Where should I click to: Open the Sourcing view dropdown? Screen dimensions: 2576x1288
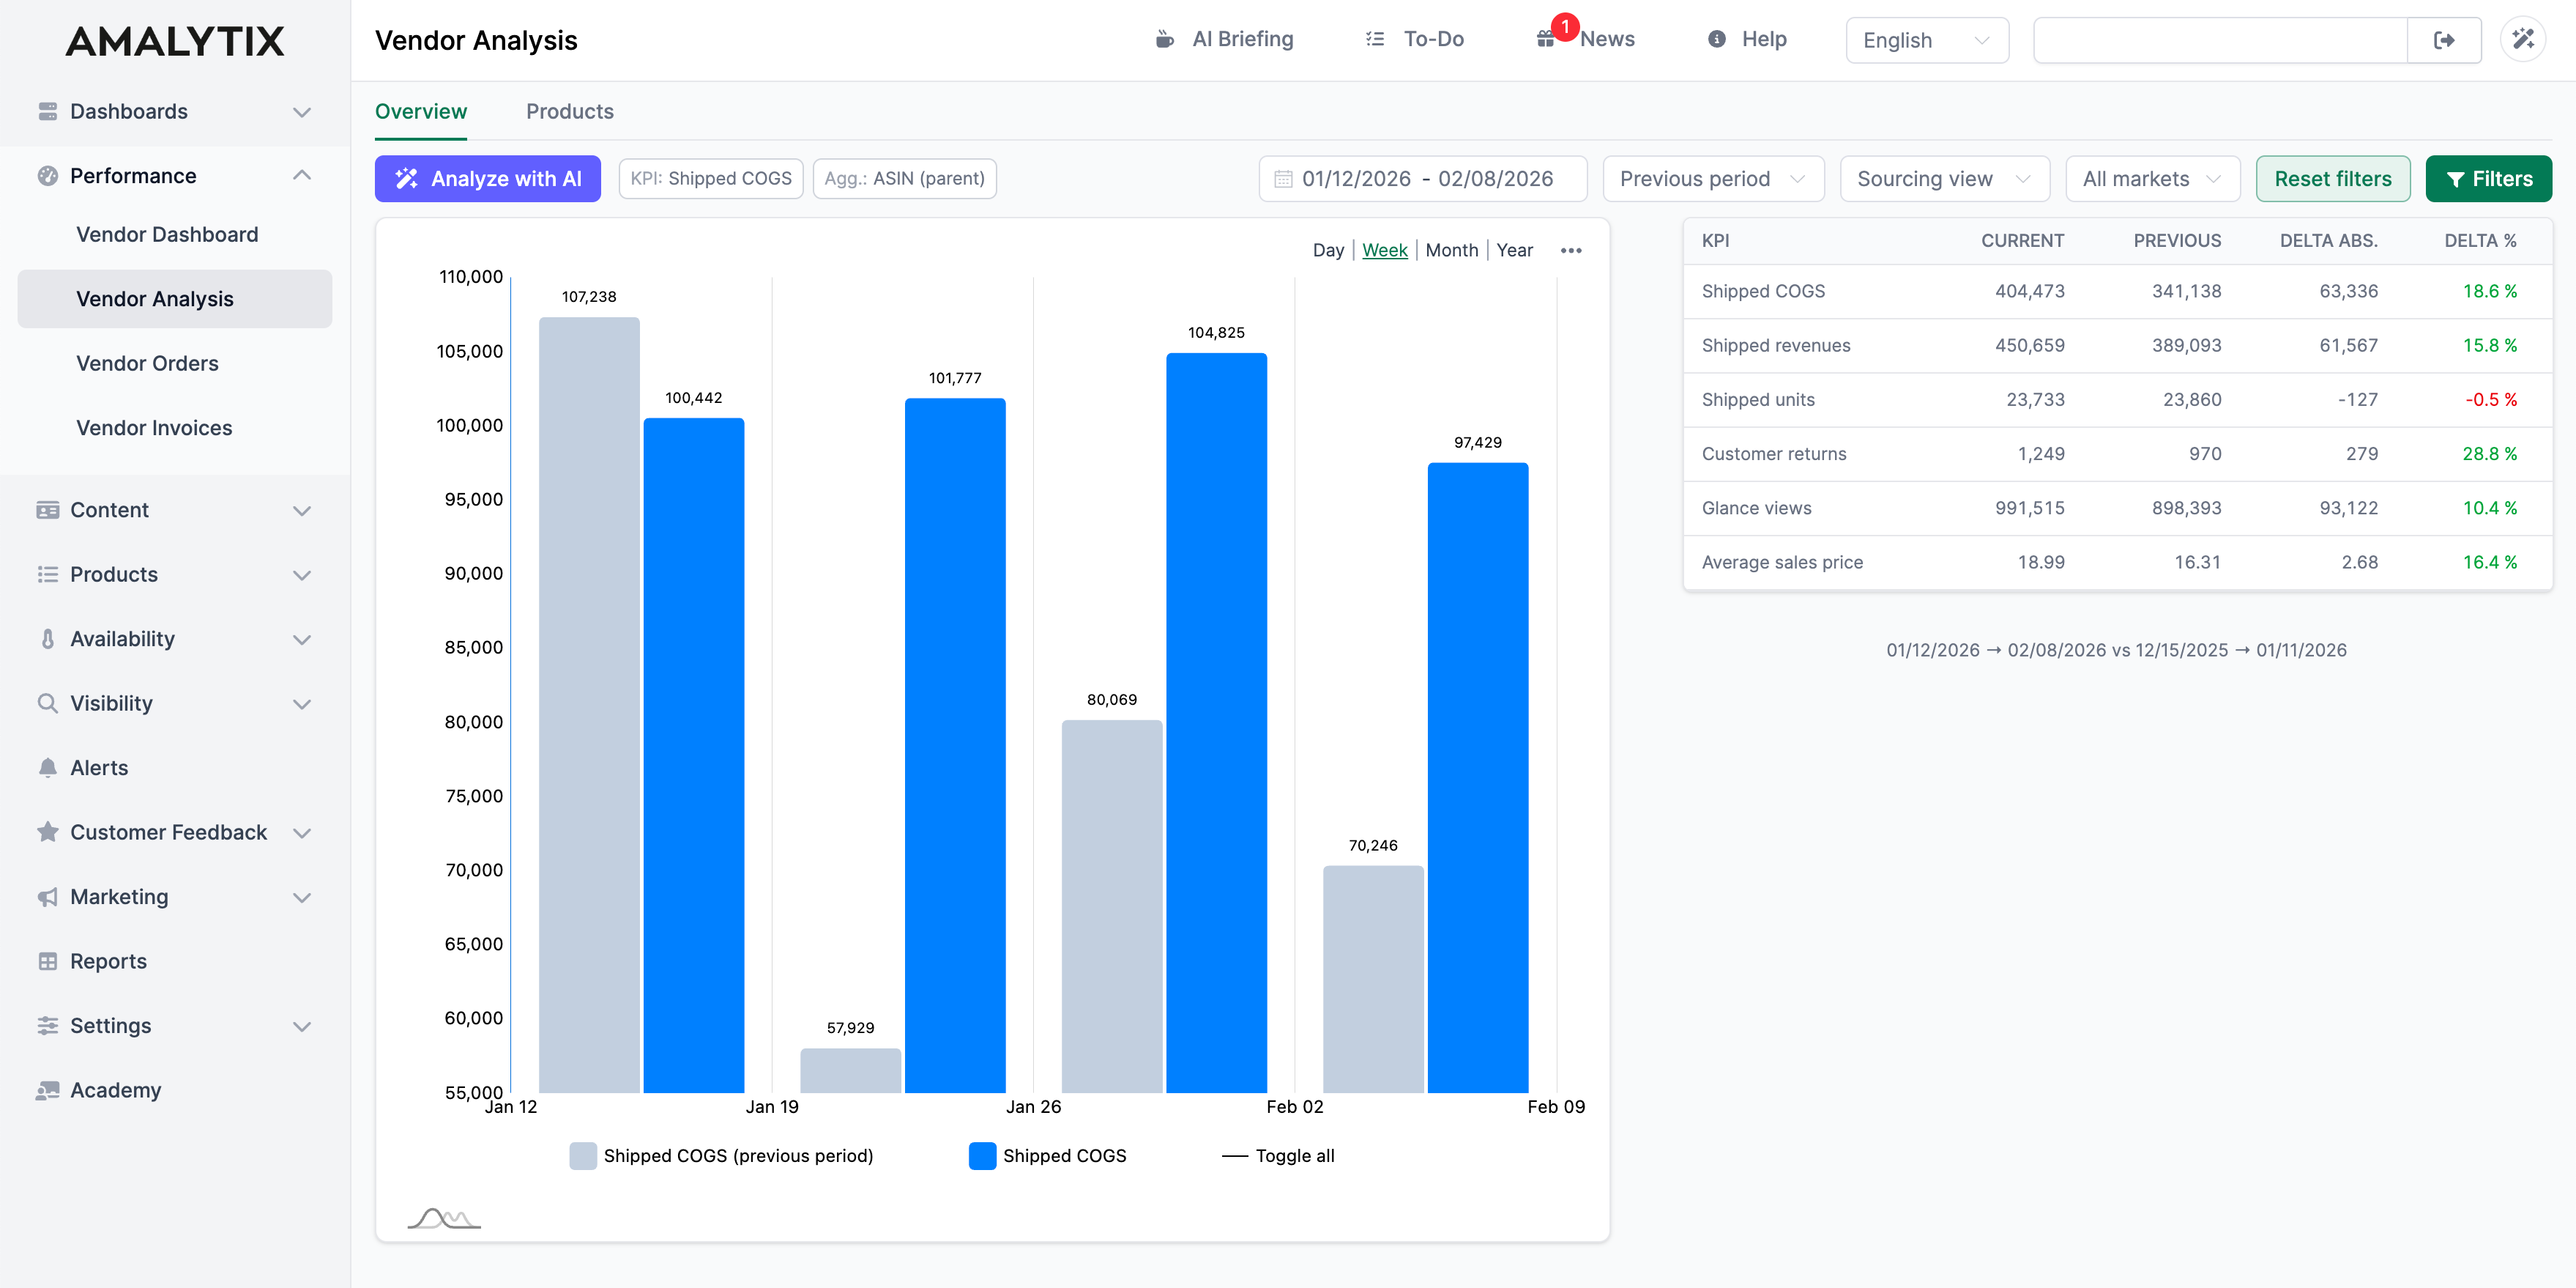click(x=1944, y=178)
